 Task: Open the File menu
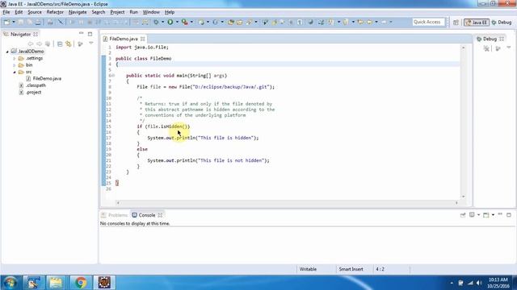click(6, 12)
